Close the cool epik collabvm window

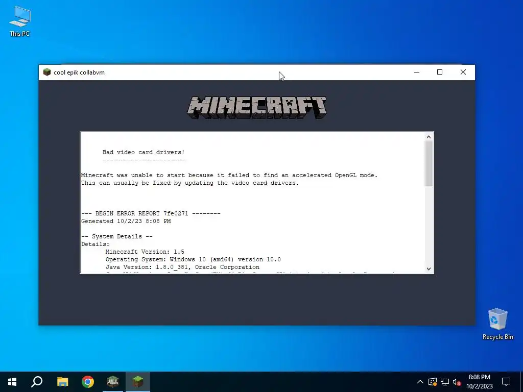pos(463,72)
